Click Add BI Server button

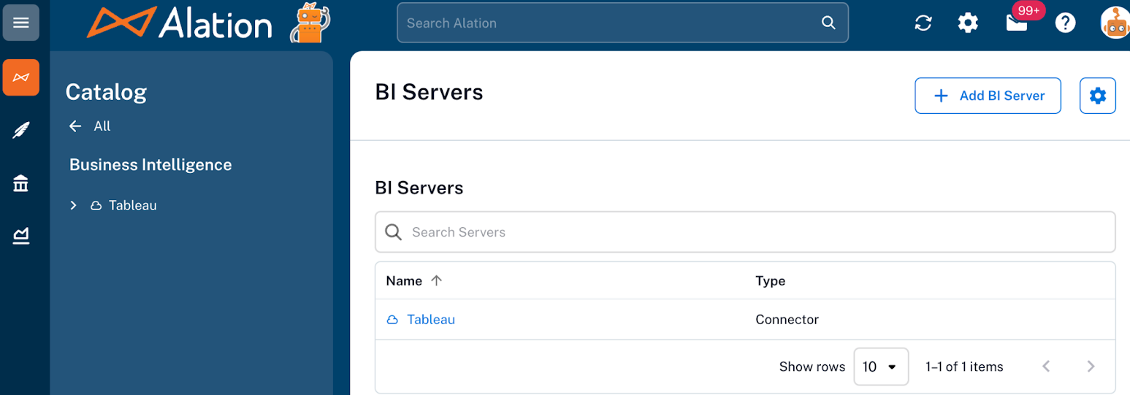coord(988,96)
